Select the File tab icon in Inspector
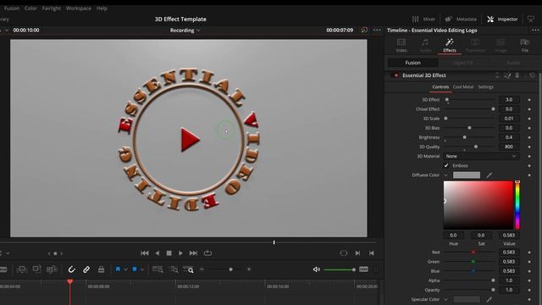542x305 pixels. pos(525,45)
